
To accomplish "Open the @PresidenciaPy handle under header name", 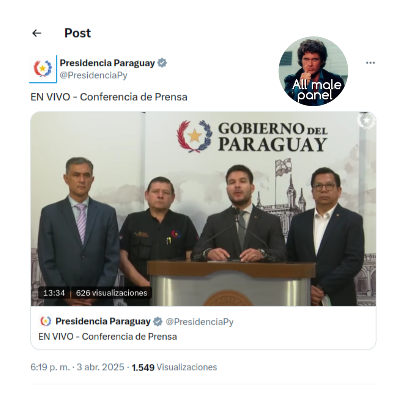I will pos(93,75).
